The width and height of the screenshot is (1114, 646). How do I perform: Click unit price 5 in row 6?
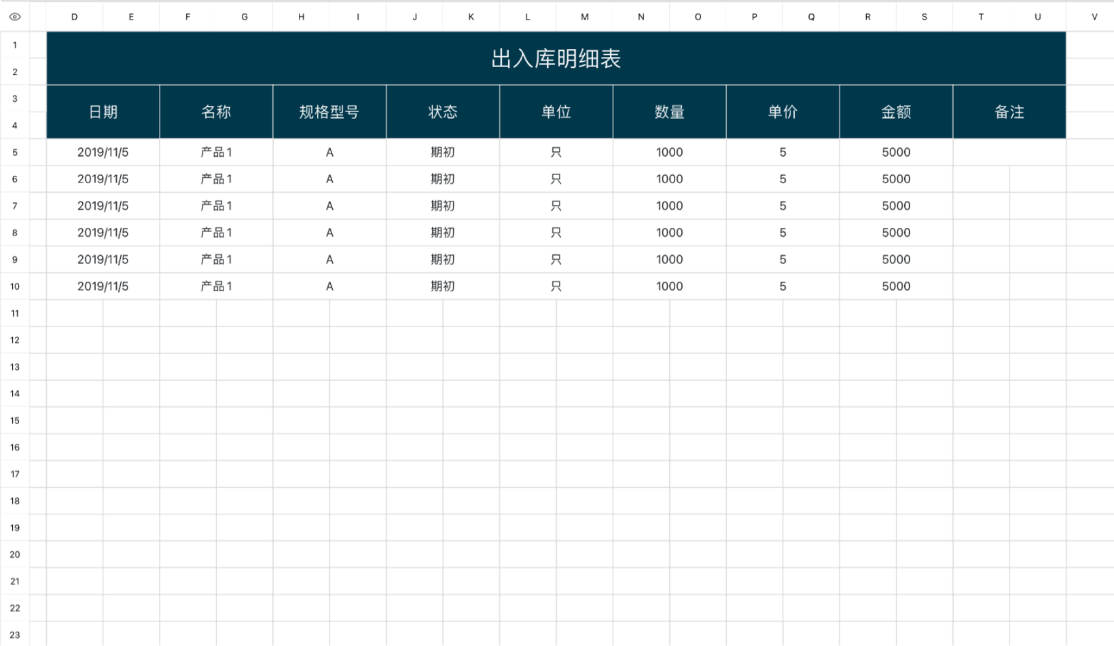coord(783,179)
